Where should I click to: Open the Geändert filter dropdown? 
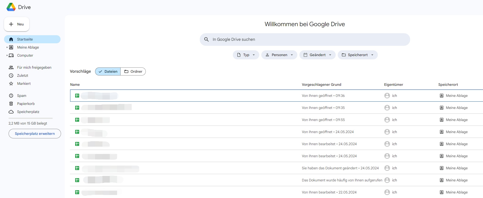coord(317,55)
